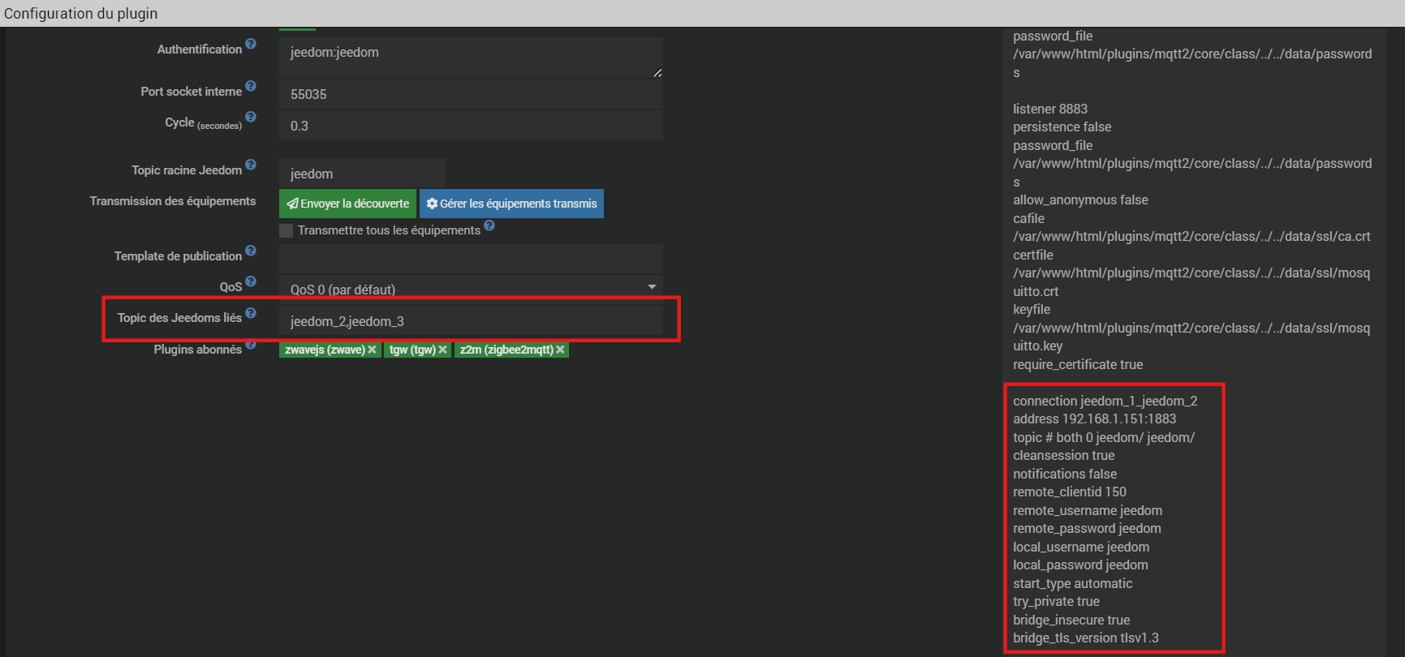
Task: Click help icon next to Authentification
Action: (x=251, y=44)
